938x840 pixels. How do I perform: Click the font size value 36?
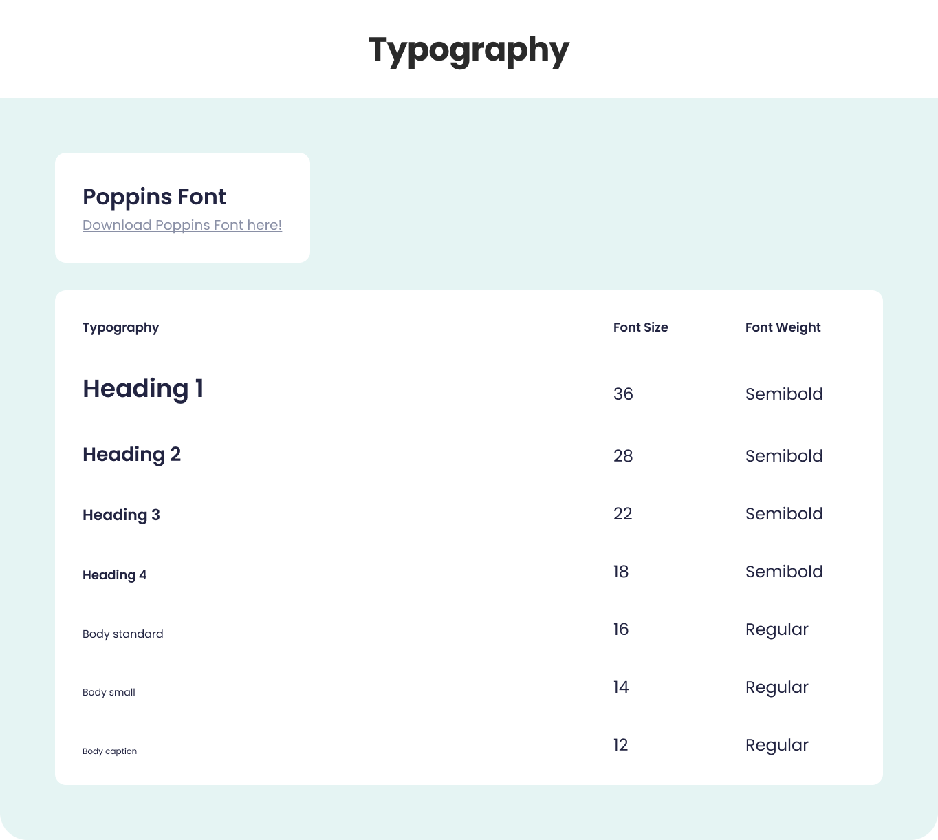pos(623,394)
